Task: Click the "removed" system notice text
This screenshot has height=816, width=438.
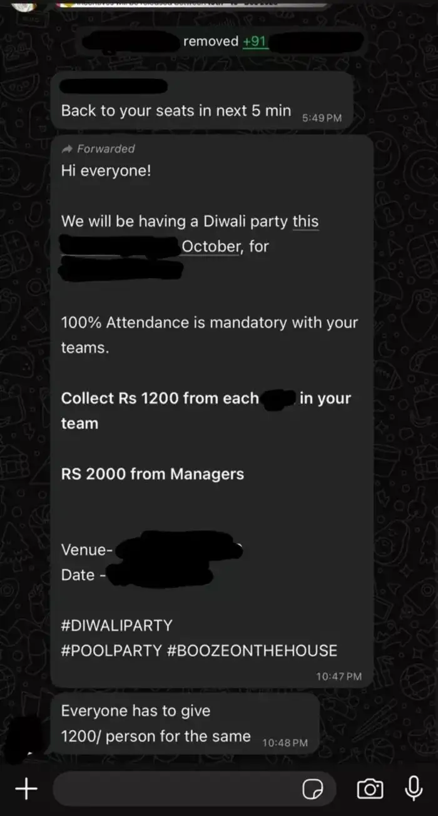Action: [210, 41]
